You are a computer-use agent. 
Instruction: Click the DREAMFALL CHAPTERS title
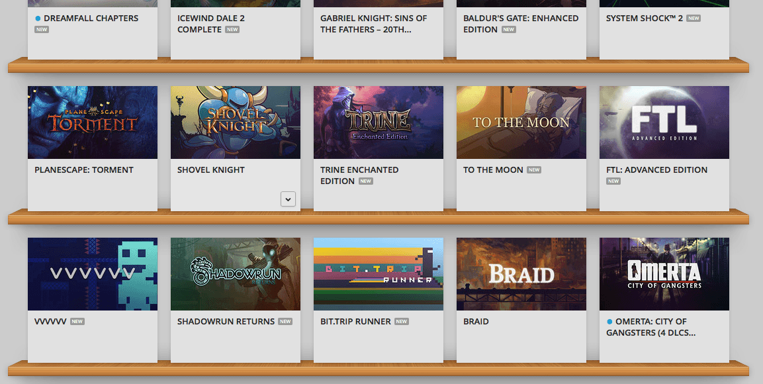[x=91, y=18]
